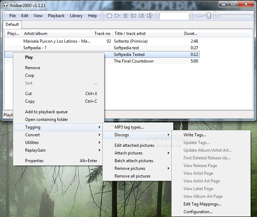The height and width of the screenshot is (217, 257).
Task: Skip to the next track icon
Action: click(x=141, y=16)
